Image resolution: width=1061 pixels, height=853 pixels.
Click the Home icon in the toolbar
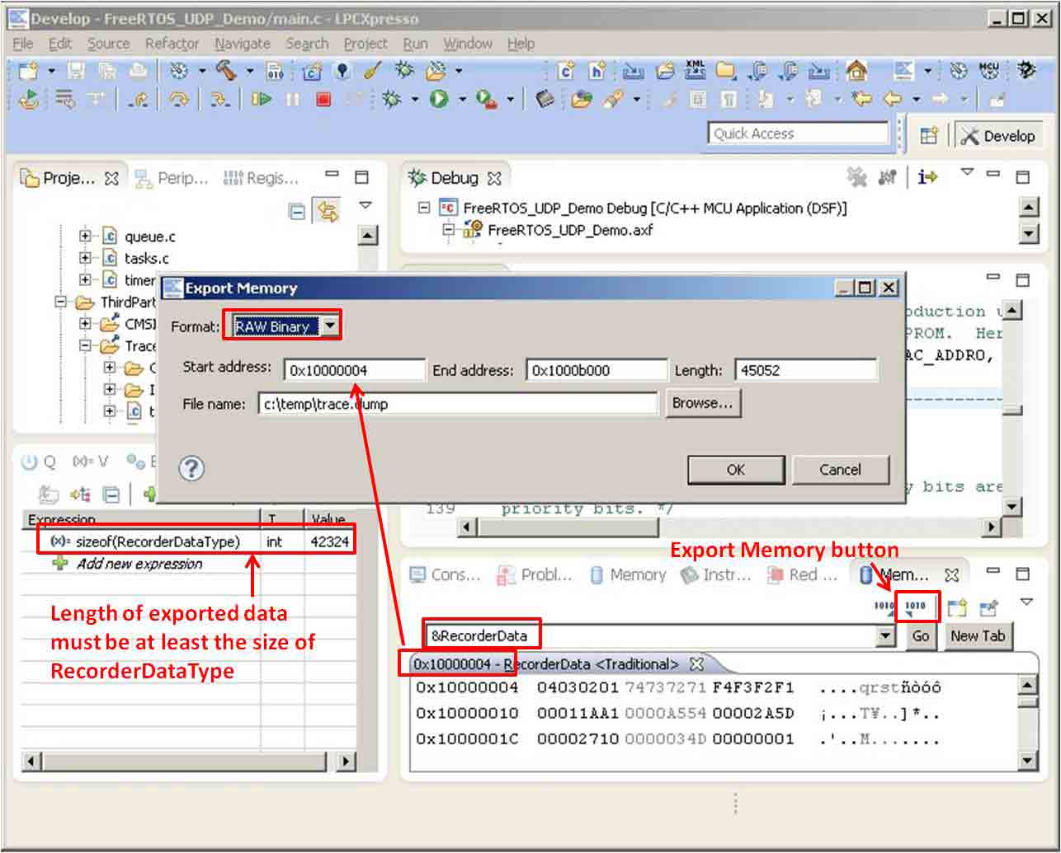tap(856, 71)
